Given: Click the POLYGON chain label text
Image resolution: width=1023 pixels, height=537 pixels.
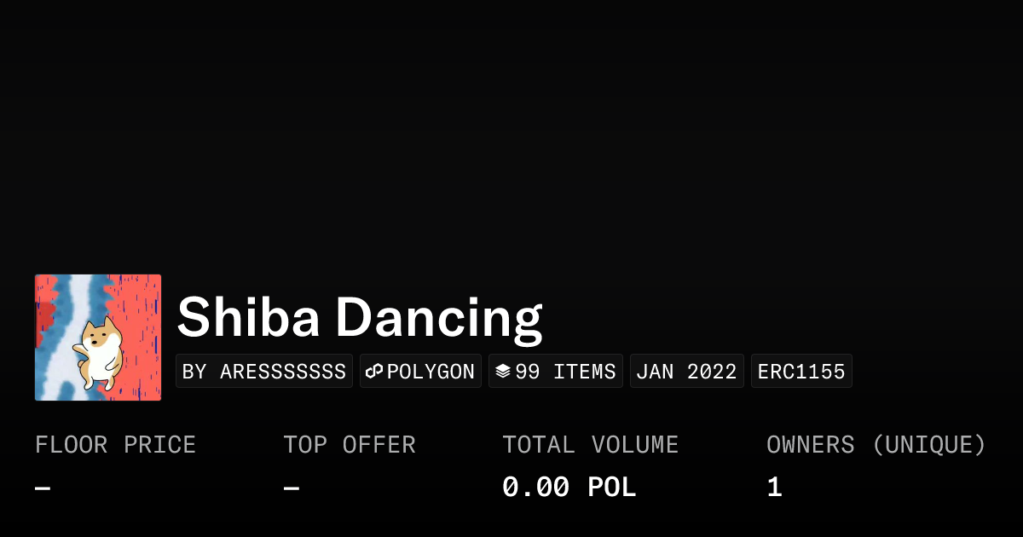Looking at the screenshot, I should click(x=431, y=372).
